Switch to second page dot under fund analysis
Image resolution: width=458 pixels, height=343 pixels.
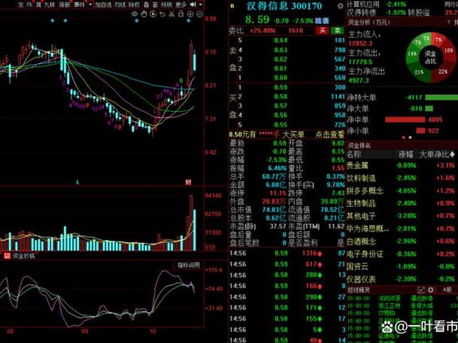pyautogui.click(x=410, y=137)
